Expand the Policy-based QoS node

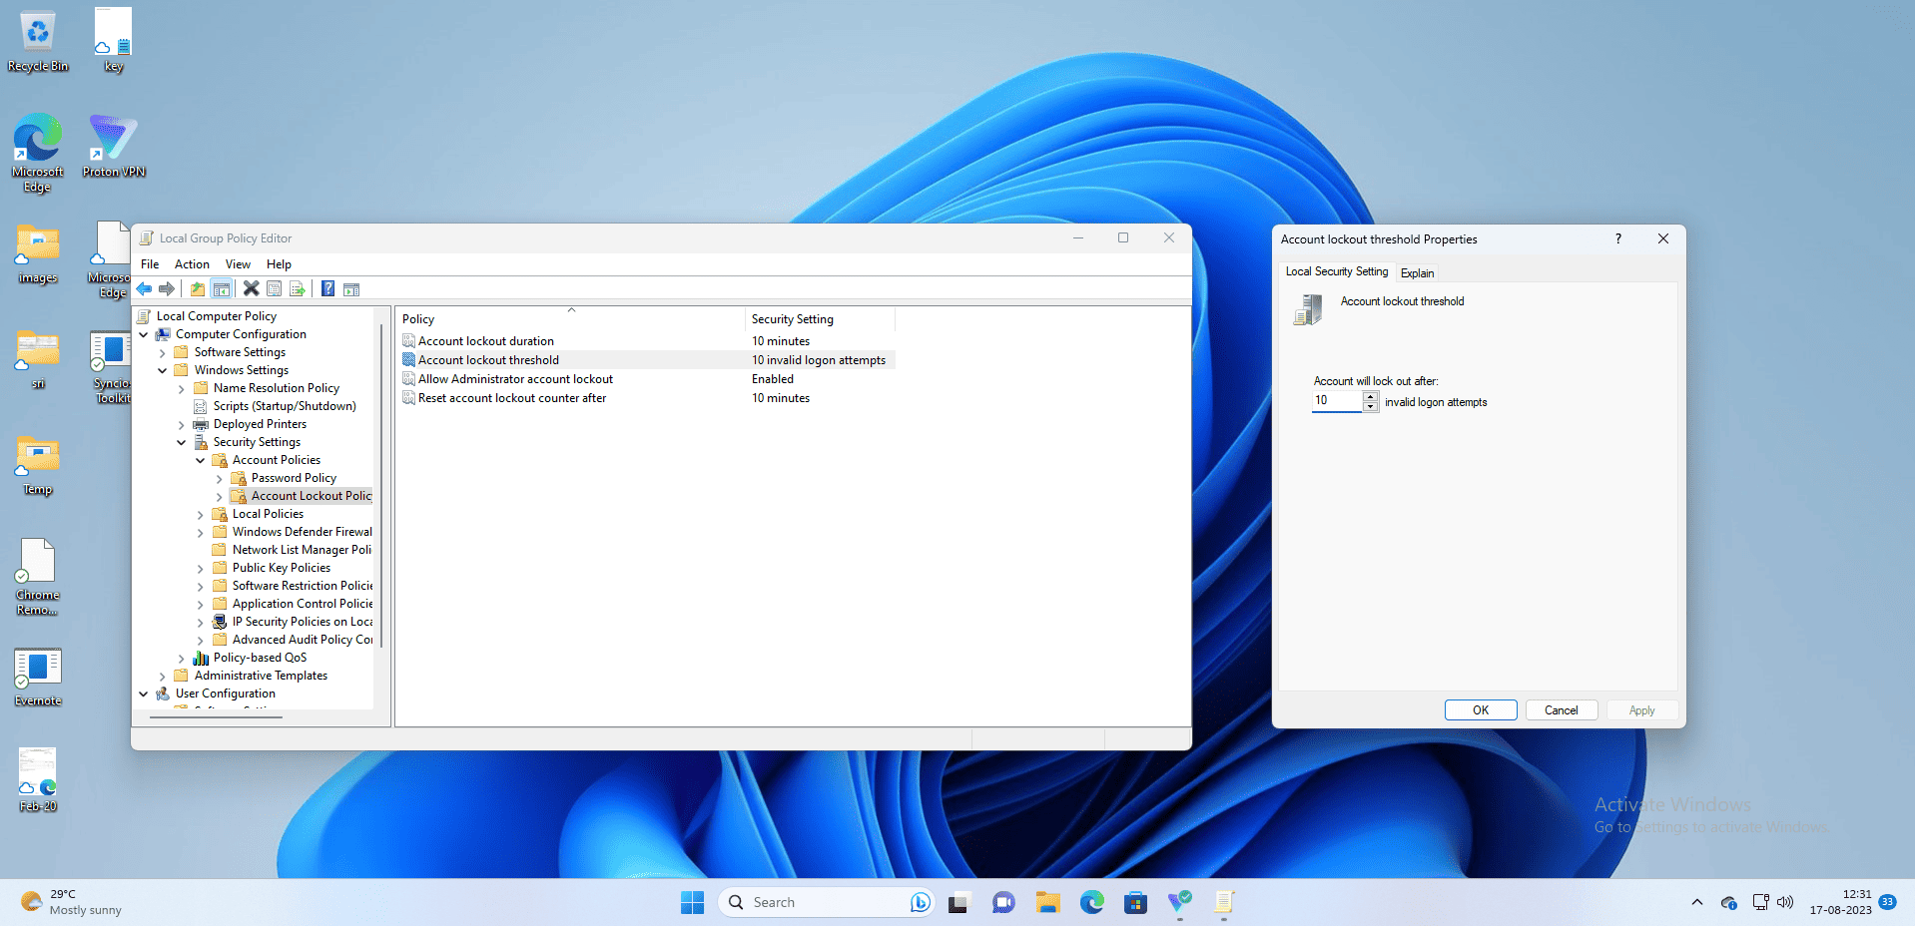click(182, 658)
